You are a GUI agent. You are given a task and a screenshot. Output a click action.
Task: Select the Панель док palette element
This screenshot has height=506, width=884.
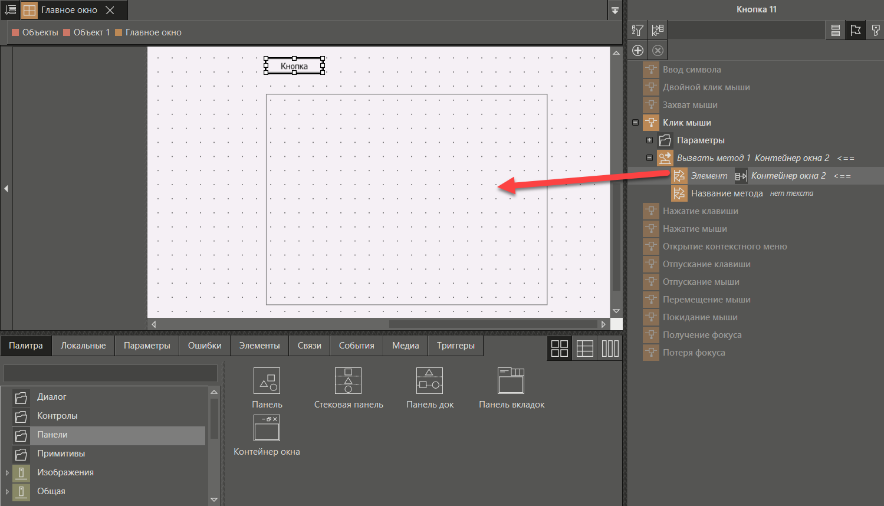click(429, 381)
